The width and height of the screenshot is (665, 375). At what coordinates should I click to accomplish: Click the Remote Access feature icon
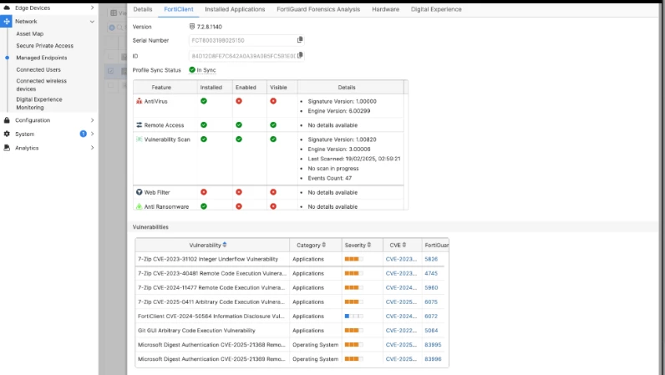point(140,125)
